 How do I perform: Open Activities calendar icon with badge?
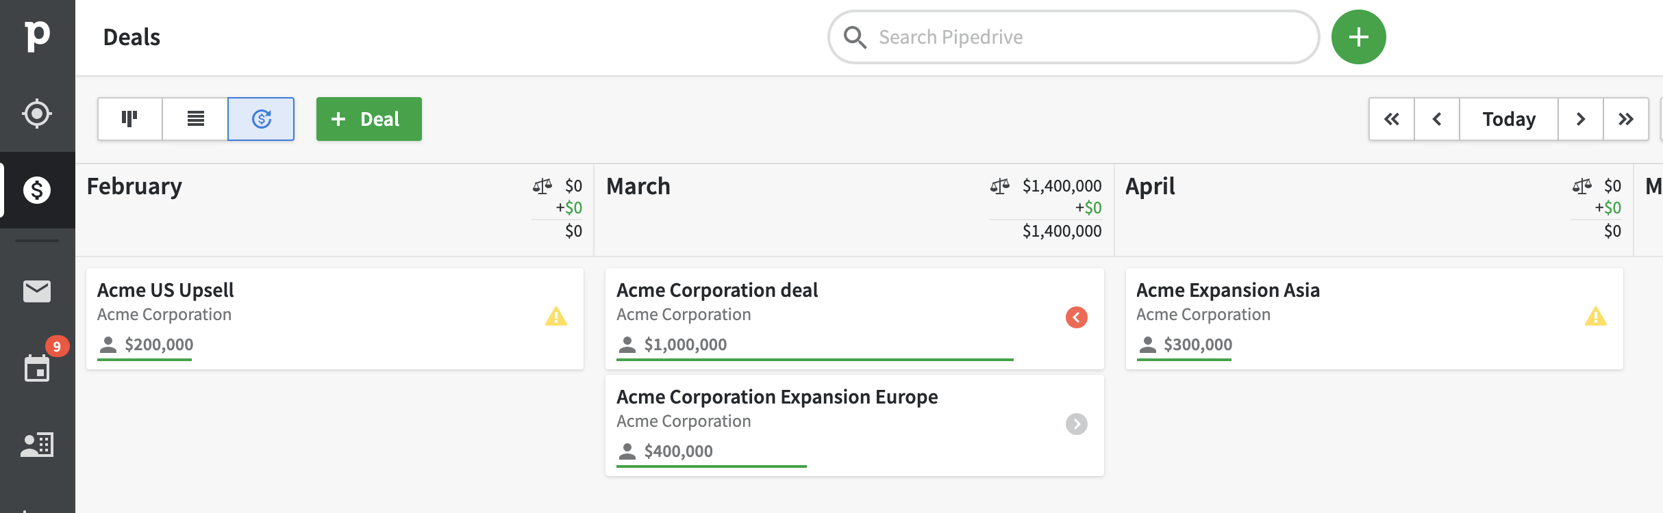tap(37, 368)
